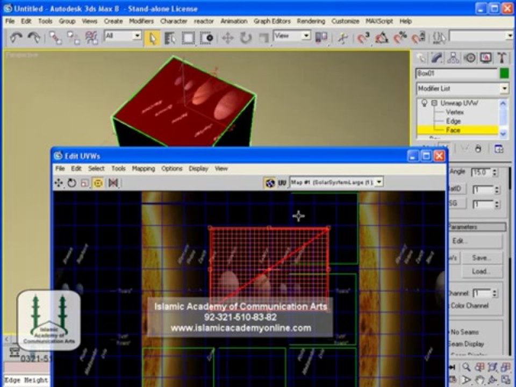Switch to the Modify command panel tab
Image resolution: width=516 pixels, height=387 pixels.
[437, 58]
